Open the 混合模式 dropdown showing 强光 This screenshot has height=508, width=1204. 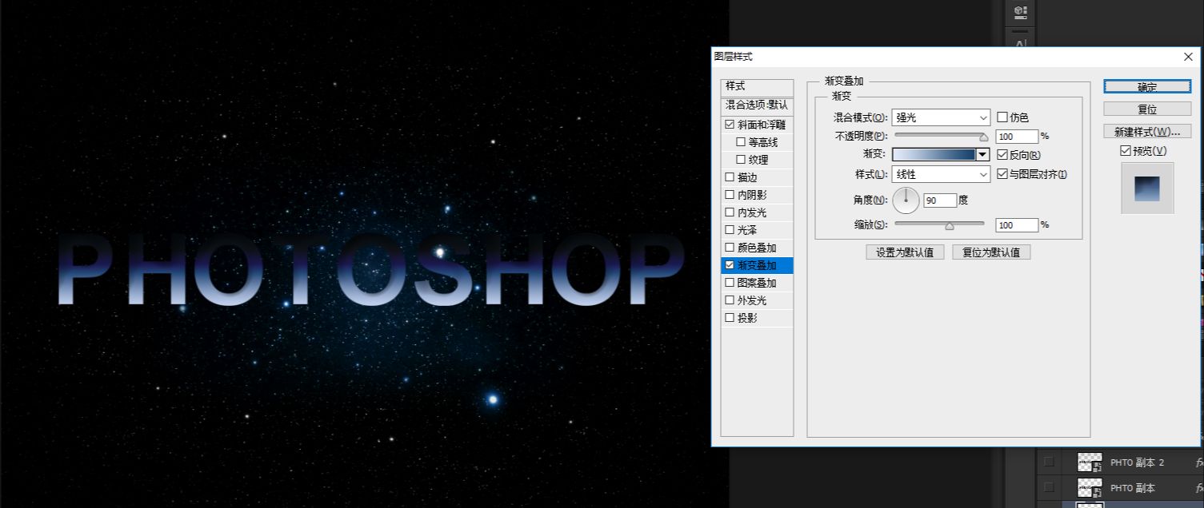point(941,117)
